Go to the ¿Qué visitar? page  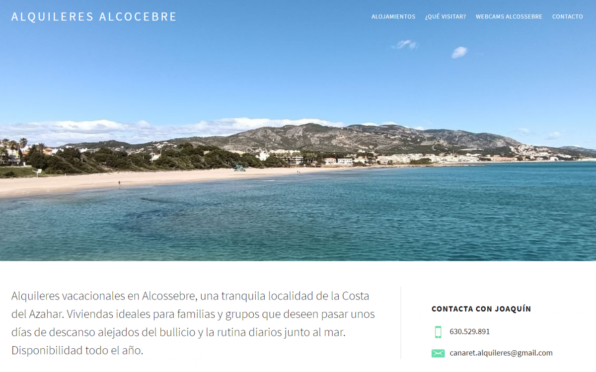pos(446,16)
